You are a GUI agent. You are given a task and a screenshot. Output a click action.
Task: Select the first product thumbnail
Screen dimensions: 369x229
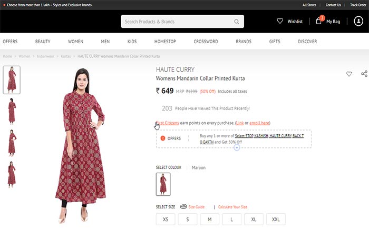[12, 80]
